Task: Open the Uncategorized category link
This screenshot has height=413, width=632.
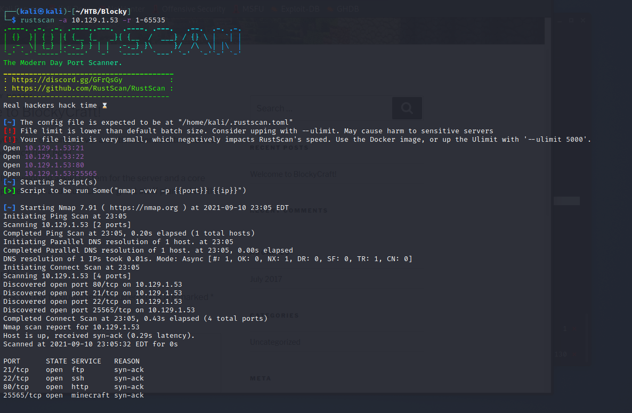Action: [x=275, y=342]
